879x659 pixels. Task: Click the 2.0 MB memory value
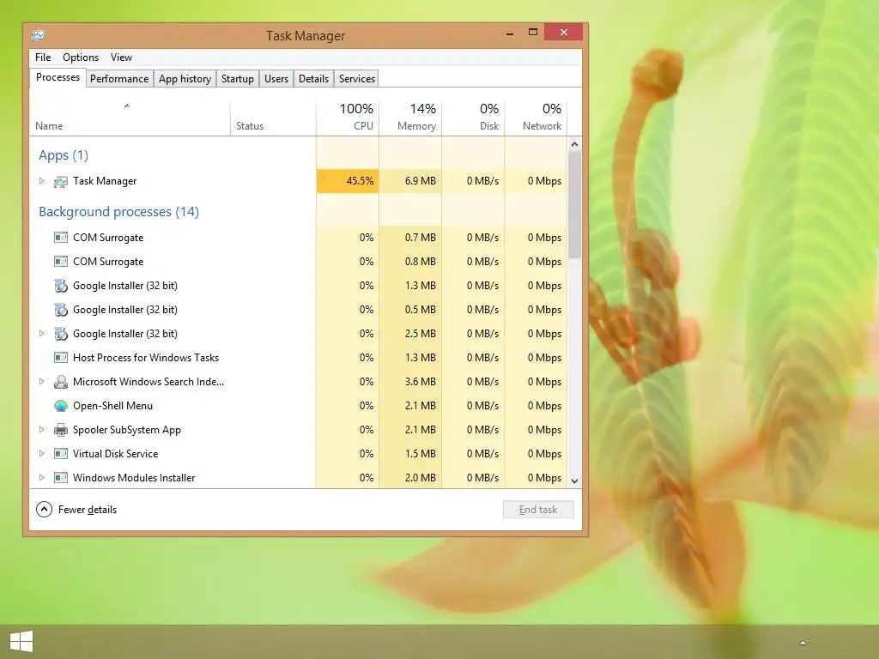point(421,478)
